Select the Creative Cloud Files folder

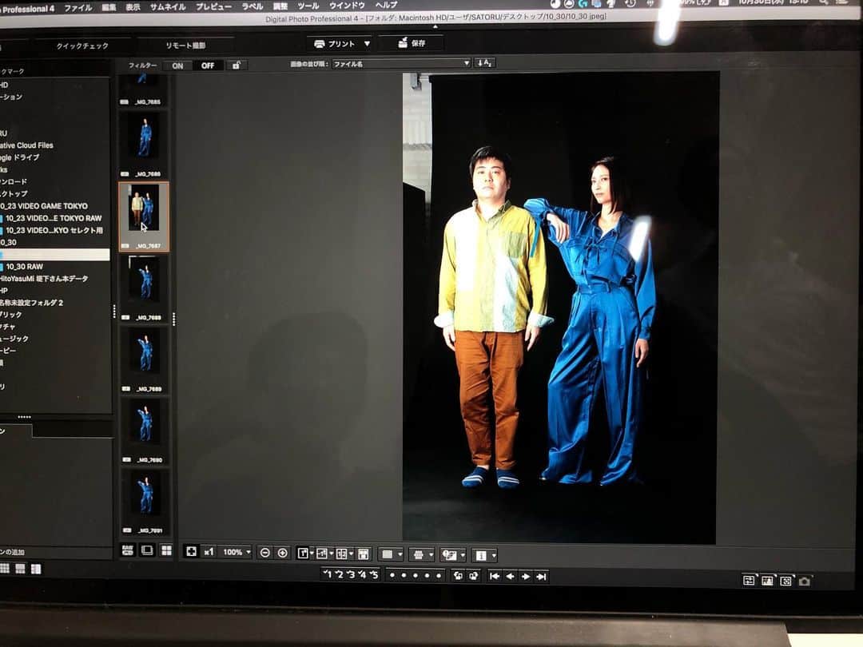[x=26, y=146]
